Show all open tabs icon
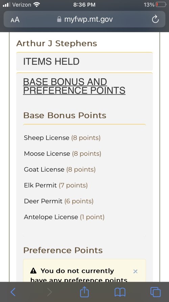 [155, 292]
